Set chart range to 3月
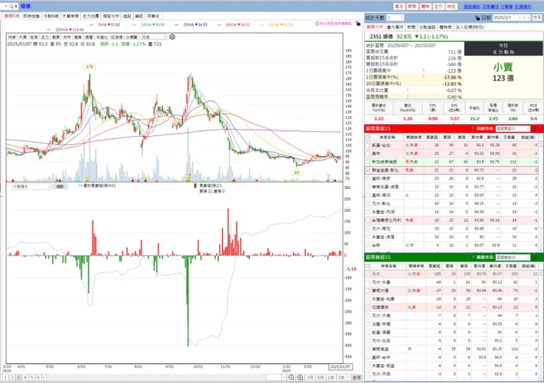This screenshot has width=544, height=383. pos(310,377)
